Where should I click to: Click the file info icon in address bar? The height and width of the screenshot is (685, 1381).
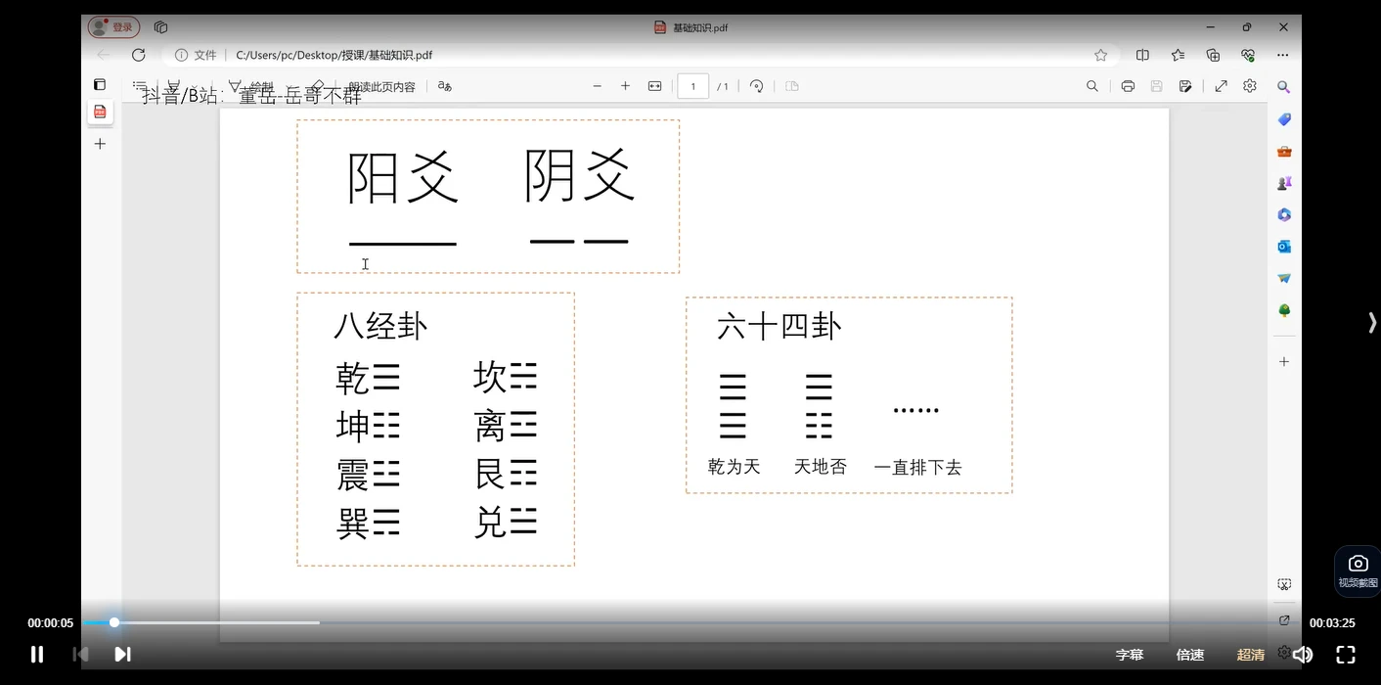point(181,56)
